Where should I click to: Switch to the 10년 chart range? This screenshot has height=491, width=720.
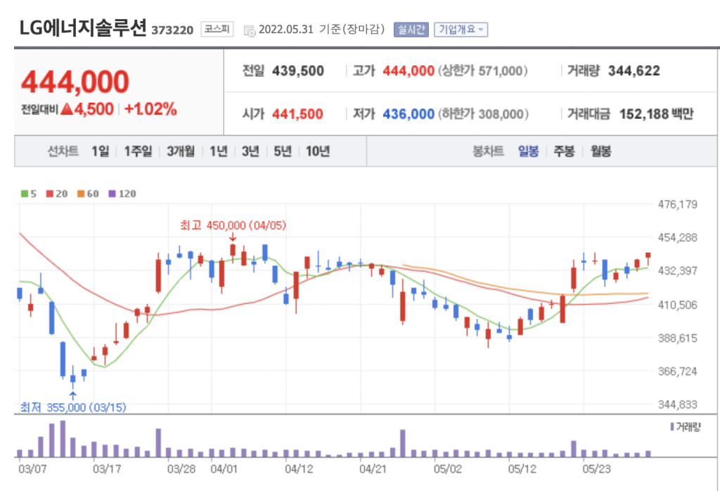pos(318,151)
